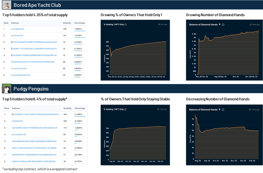Click heading 'Growing Number of Diamond Hands'
Screen dimensions: 263x173
(215, 15)
